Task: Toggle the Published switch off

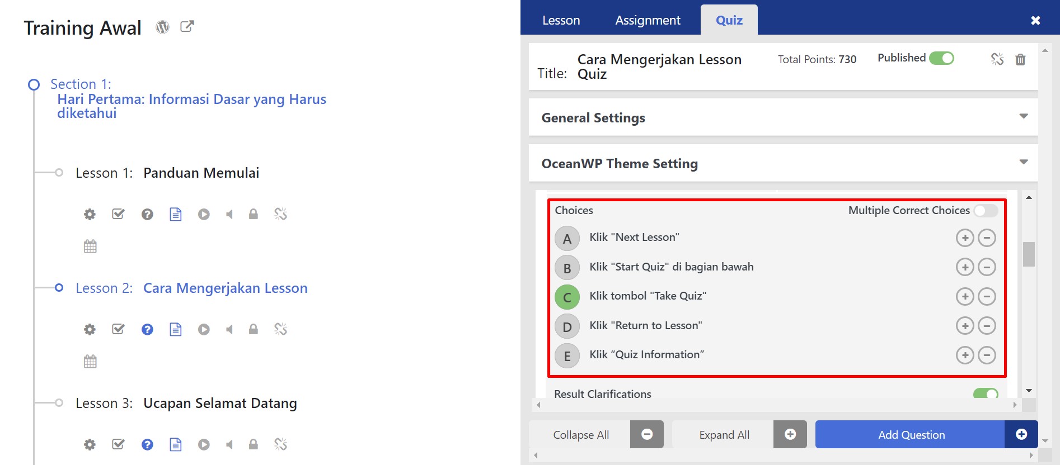Action: 941,58
